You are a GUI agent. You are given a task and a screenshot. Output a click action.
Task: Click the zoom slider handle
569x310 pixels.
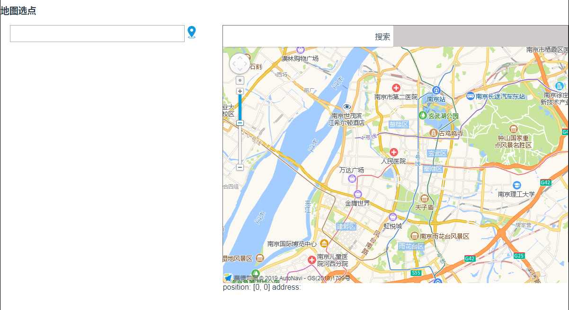point(240,123)
